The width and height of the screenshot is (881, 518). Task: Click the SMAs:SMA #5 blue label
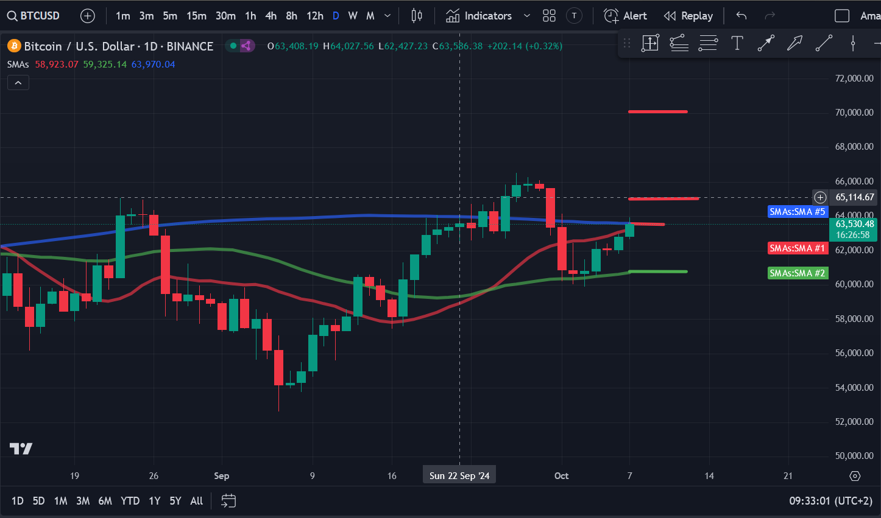point(798,212)
